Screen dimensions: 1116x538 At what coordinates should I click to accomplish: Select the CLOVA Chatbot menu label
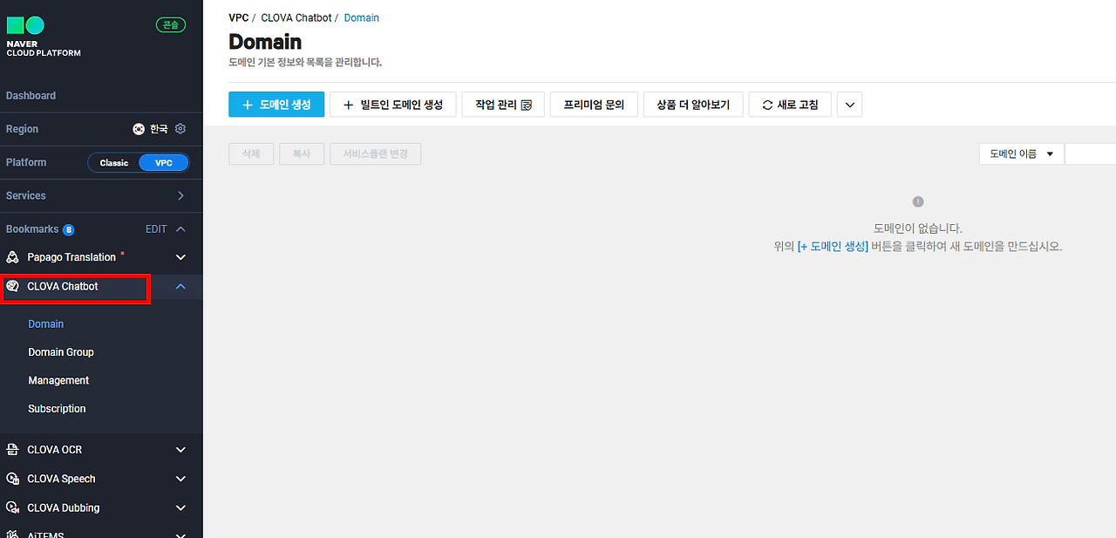(x=63, y=286)
